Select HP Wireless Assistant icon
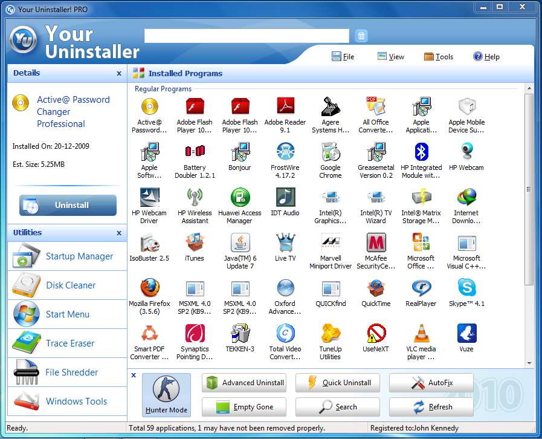Screen dimensions: 542x439 195,197
